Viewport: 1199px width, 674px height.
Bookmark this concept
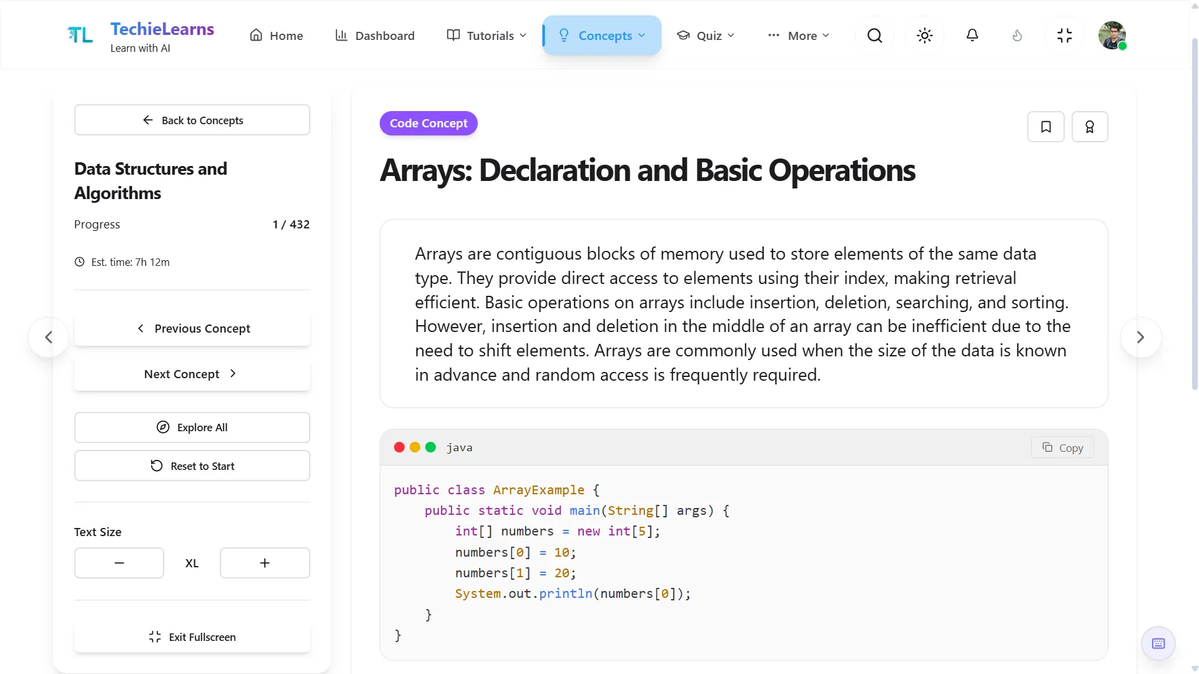[x=1046, y=127]
